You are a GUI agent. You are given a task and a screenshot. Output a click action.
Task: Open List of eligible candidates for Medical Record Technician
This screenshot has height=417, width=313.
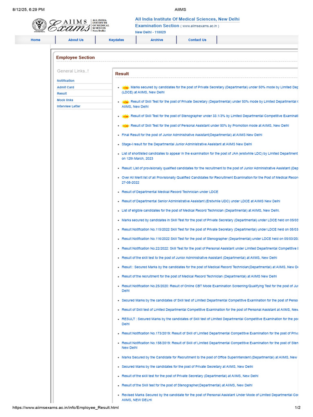pos(201,211)
